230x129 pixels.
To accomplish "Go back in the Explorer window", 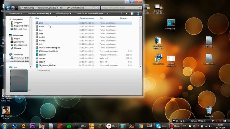I will (8, 8).
